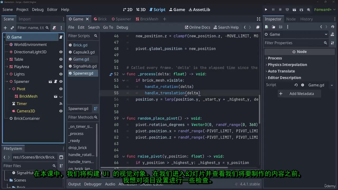Viewport: 338px width, 190px height.
Task: Collapse the Pivot node
Action: pos(10,89)
